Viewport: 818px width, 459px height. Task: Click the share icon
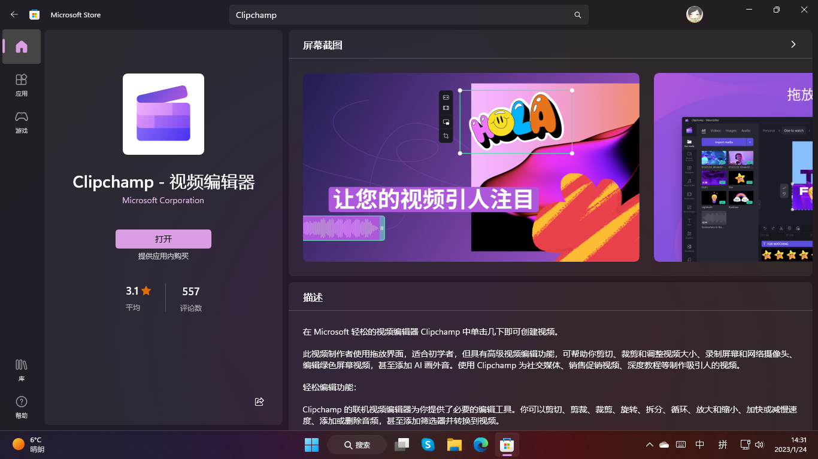click(x=259, y=402)
